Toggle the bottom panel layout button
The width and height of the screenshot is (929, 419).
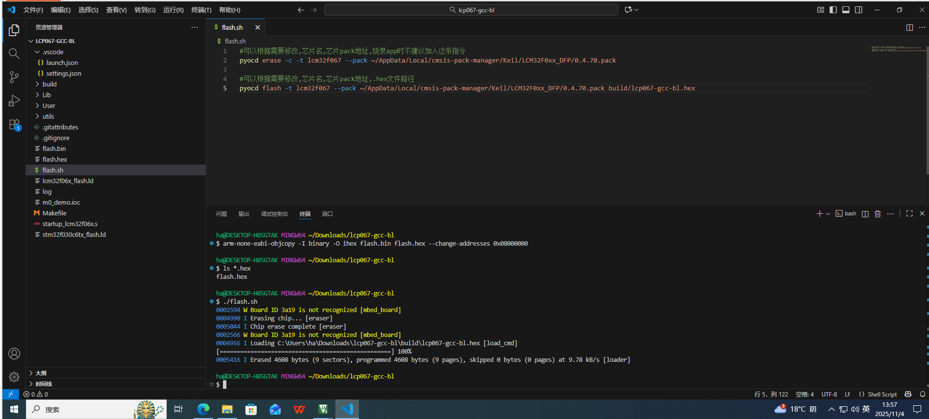pyautogui.click(x=846, y=10)
